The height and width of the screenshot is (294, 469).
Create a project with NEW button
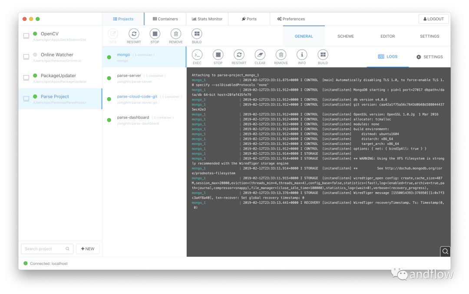pos(88,248)
